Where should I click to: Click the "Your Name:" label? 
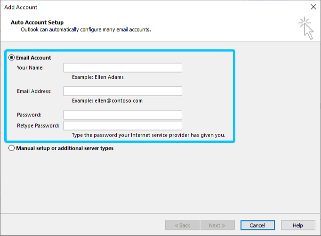click(30, 68)
